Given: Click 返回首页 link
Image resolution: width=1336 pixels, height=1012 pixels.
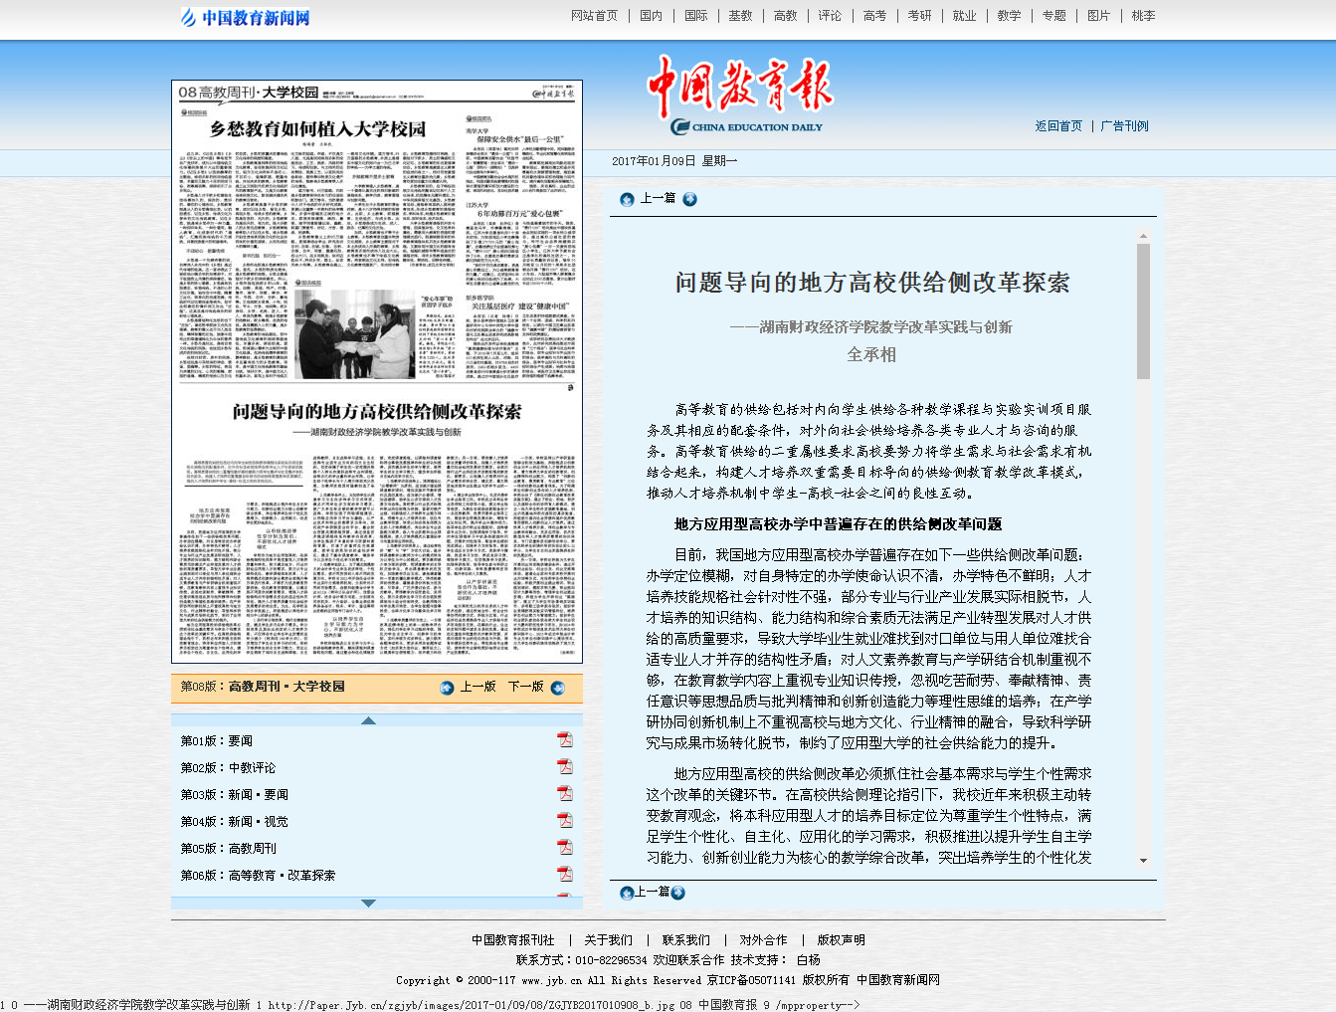Looking at the screenshot, I should coord(1058,126).
